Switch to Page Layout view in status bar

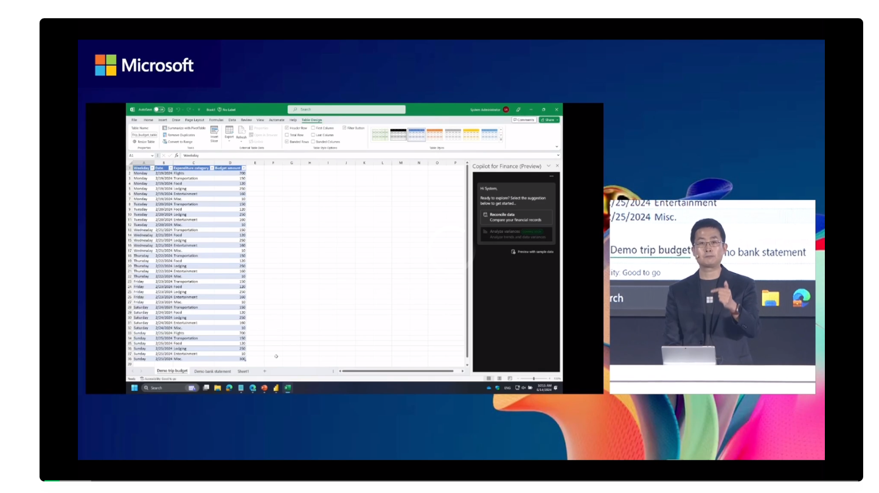(x=500, y=379)
